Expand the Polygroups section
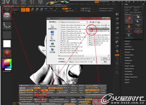 (128, 60)
